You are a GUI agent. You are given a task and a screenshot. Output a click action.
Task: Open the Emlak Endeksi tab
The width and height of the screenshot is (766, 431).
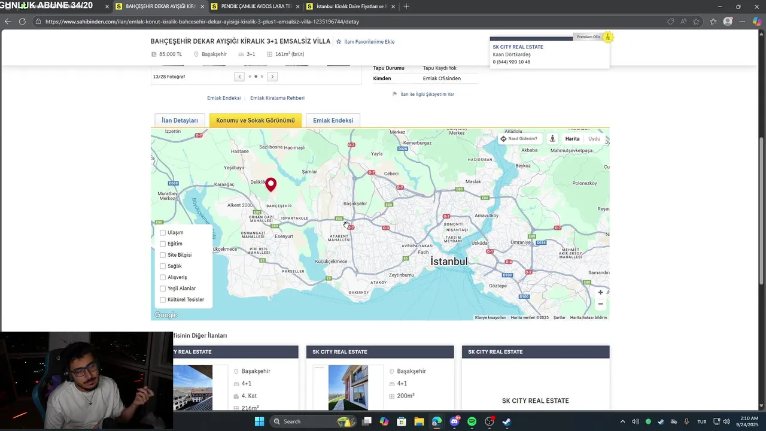pos(333,120)
